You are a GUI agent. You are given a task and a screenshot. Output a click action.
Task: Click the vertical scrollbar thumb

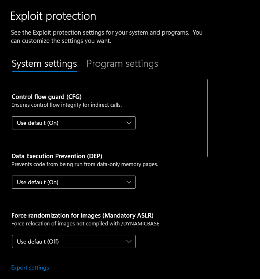[208, 118]
